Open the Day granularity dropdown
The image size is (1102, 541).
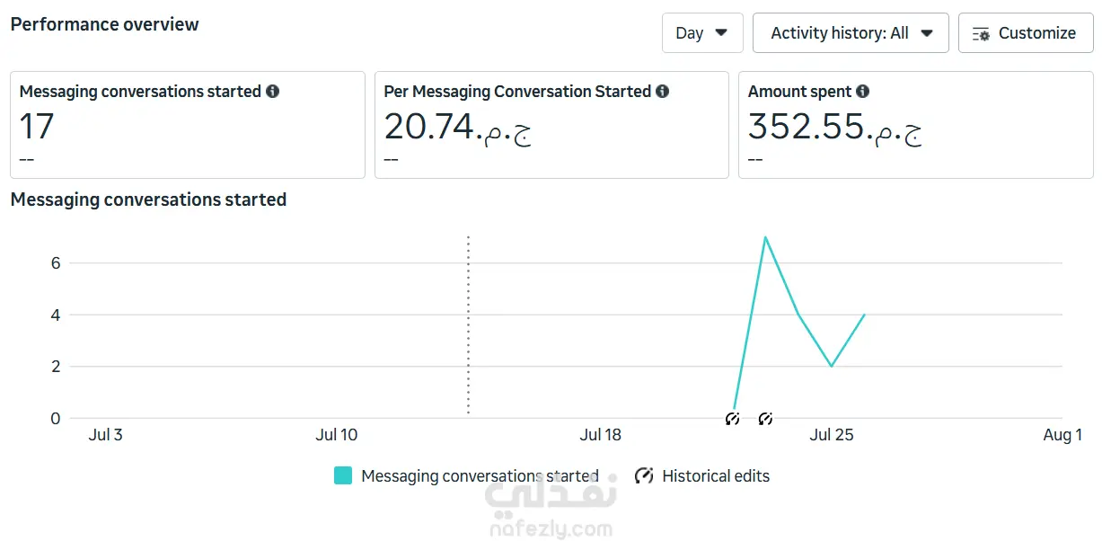click(x=702, y=33)
